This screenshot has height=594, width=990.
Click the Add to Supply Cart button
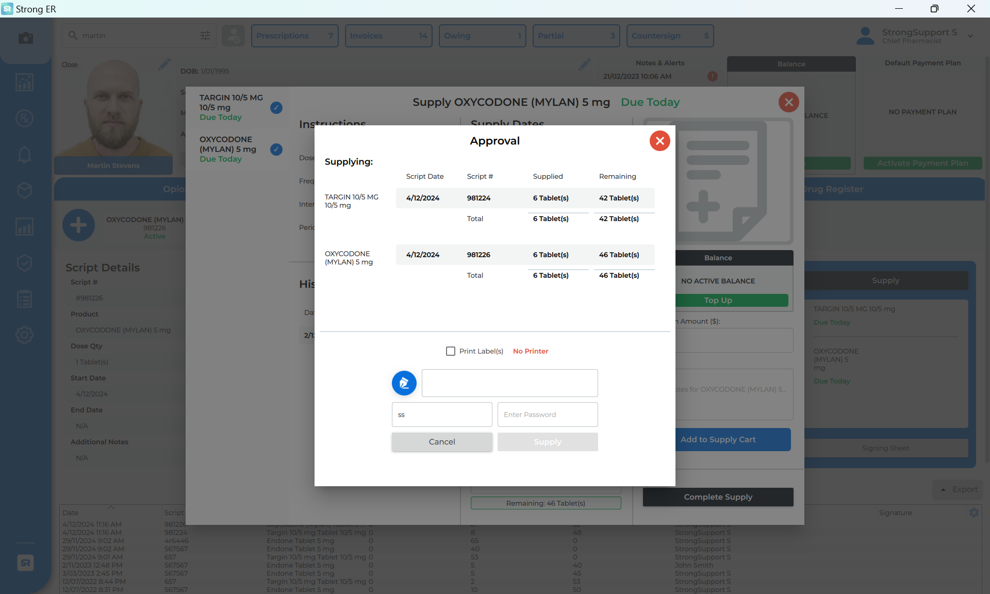tap(733, 439)
